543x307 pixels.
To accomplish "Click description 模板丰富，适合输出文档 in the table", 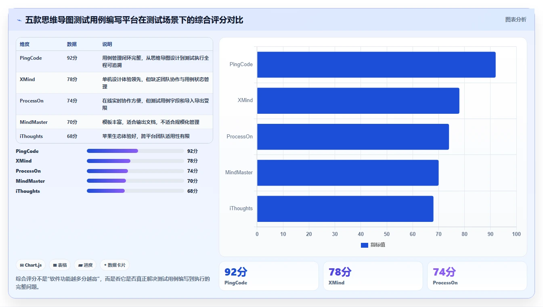I will point(151,122).
